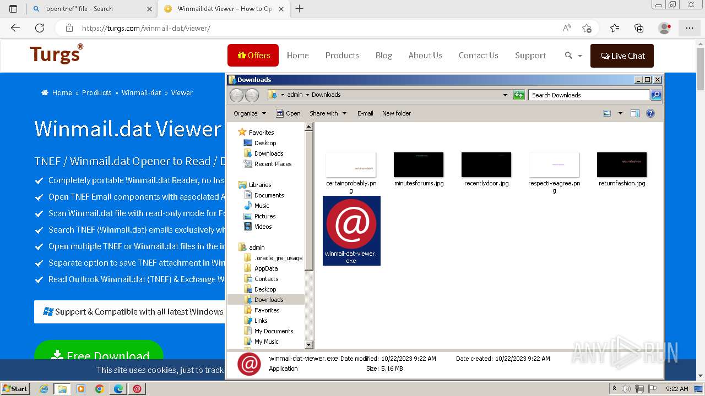Select Desktop under Favorites
Image resolution: width=705 pixels, height=396 pixels.
265,143
